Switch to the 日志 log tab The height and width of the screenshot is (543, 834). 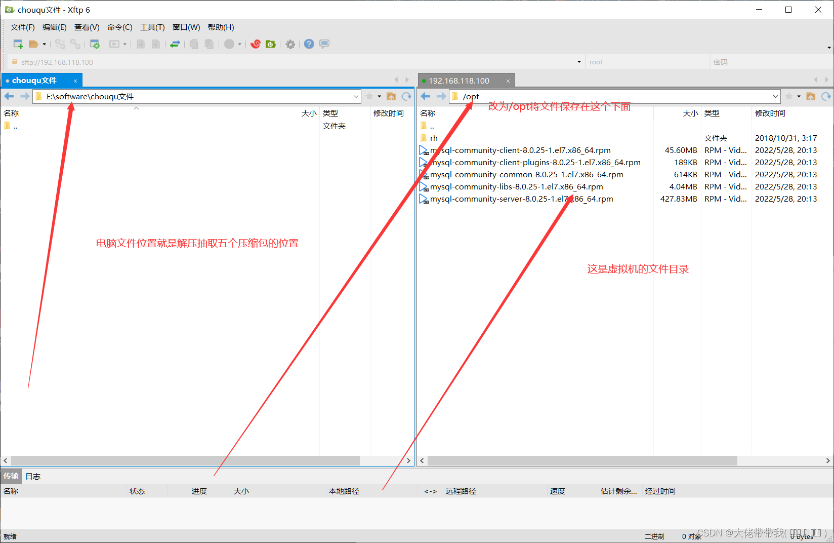[33, 476]
